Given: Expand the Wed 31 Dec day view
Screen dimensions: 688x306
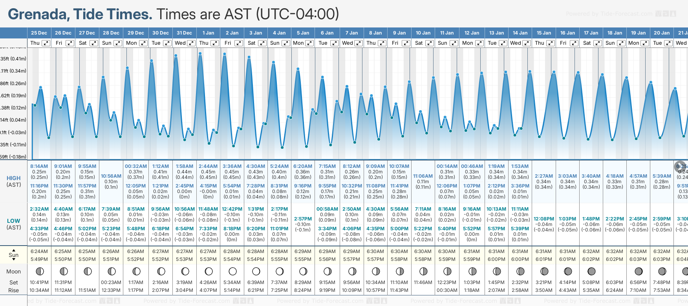Looking at the screenshot, I should tap(191, 43).
